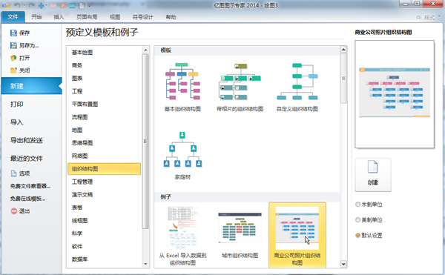Switch to the 插入 tab

(59, 17)
